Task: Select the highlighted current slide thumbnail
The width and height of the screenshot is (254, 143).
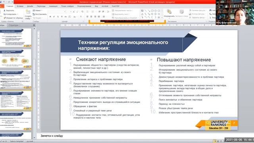Action: coord(16,100)
